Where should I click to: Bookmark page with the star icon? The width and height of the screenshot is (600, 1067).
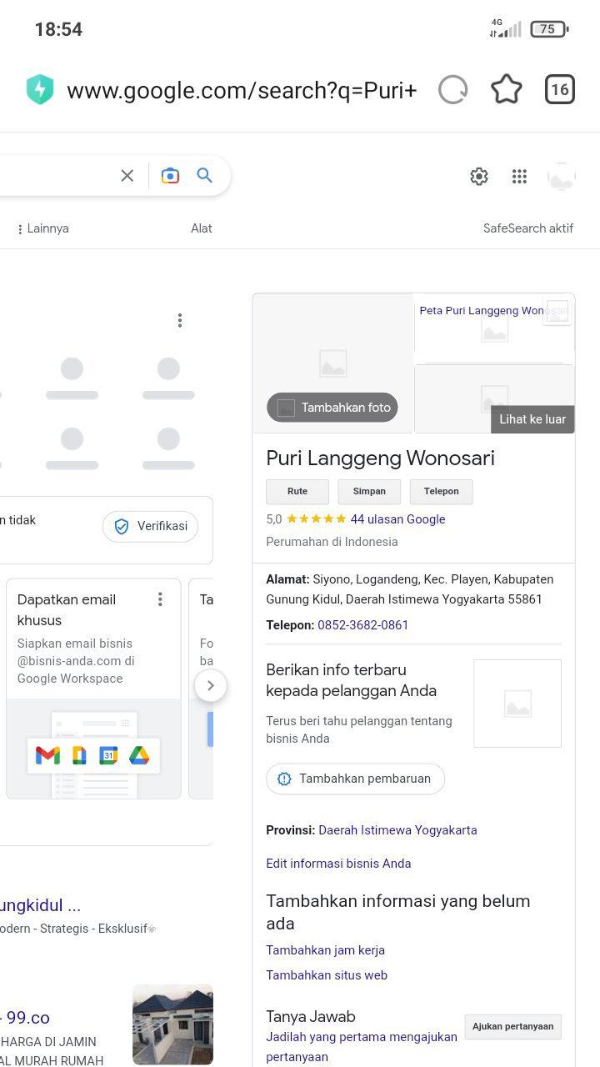click(506, 90)
